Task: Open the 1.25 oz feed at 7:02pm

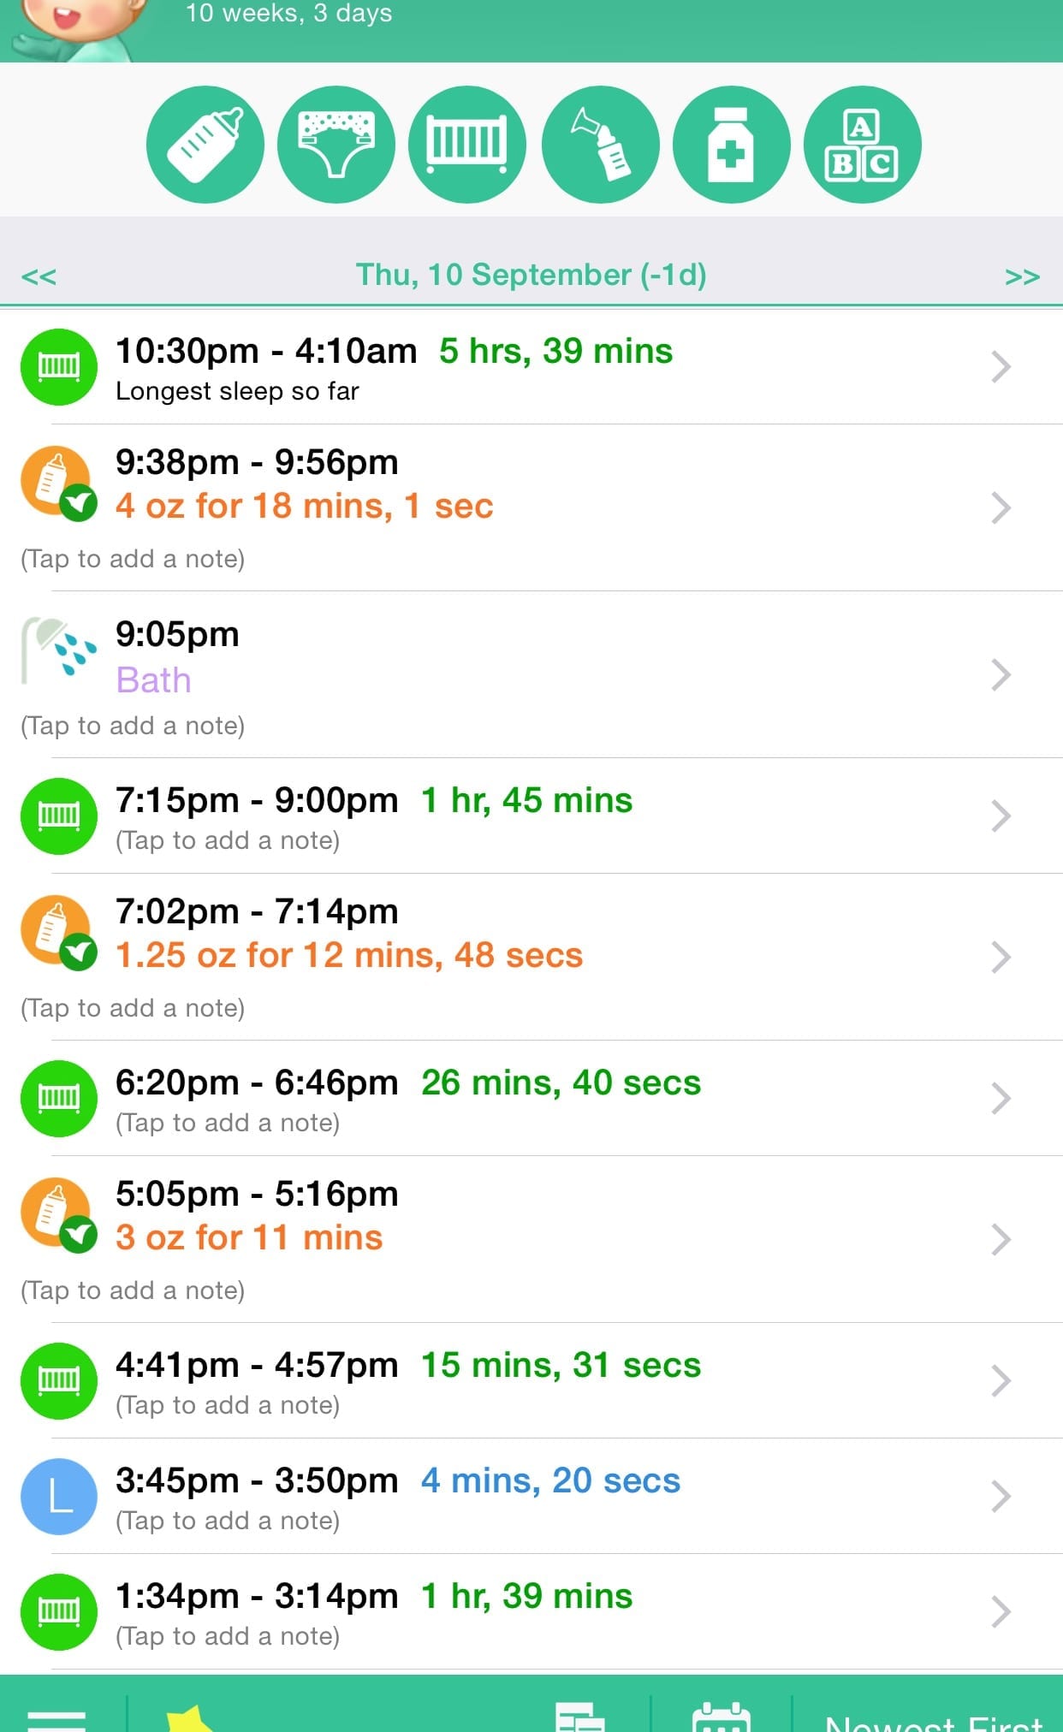Action: 348,955
